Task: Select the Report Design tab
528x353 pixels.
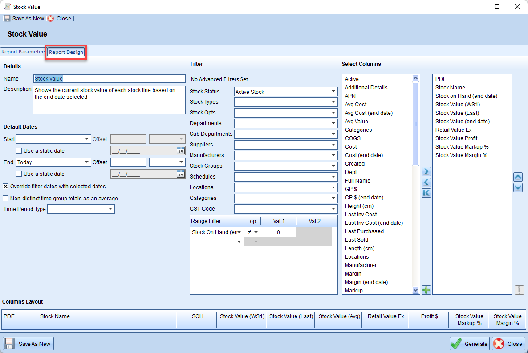Action: 66,52
